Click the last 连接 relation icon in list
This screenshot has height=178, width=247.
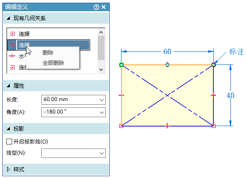click(12, 68)
